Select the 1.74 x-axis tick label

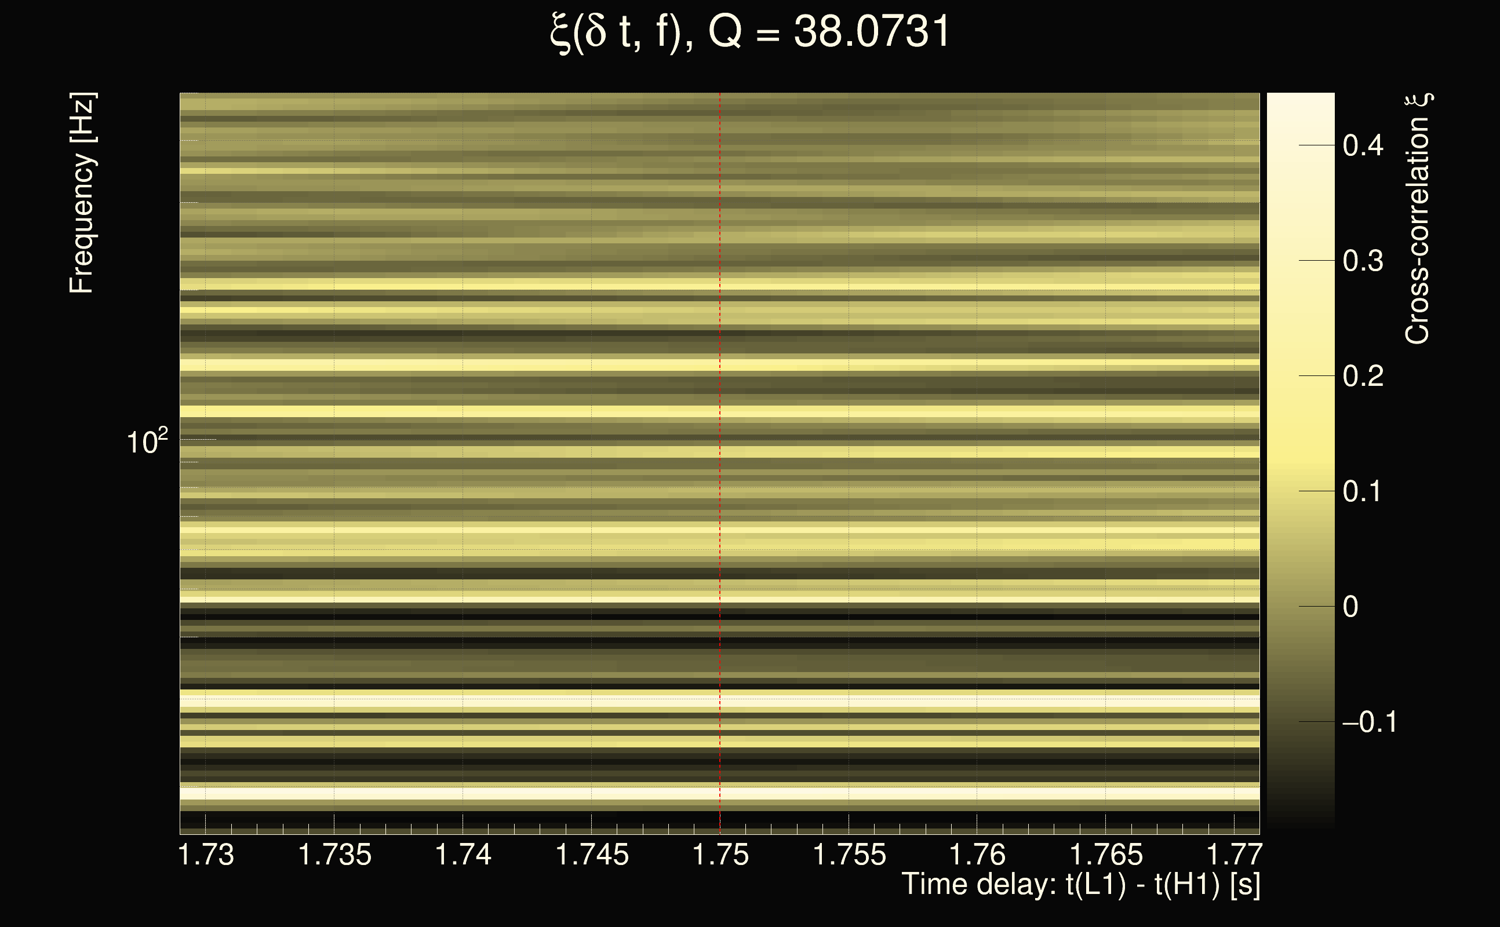tap(463, 855)
